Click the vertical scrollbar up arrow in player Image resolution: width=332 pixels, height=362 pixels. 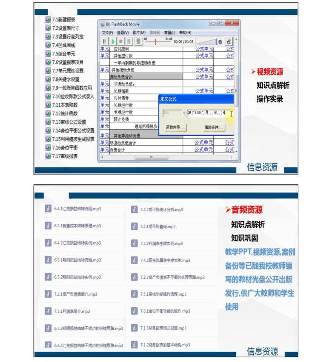coord(236,39)
